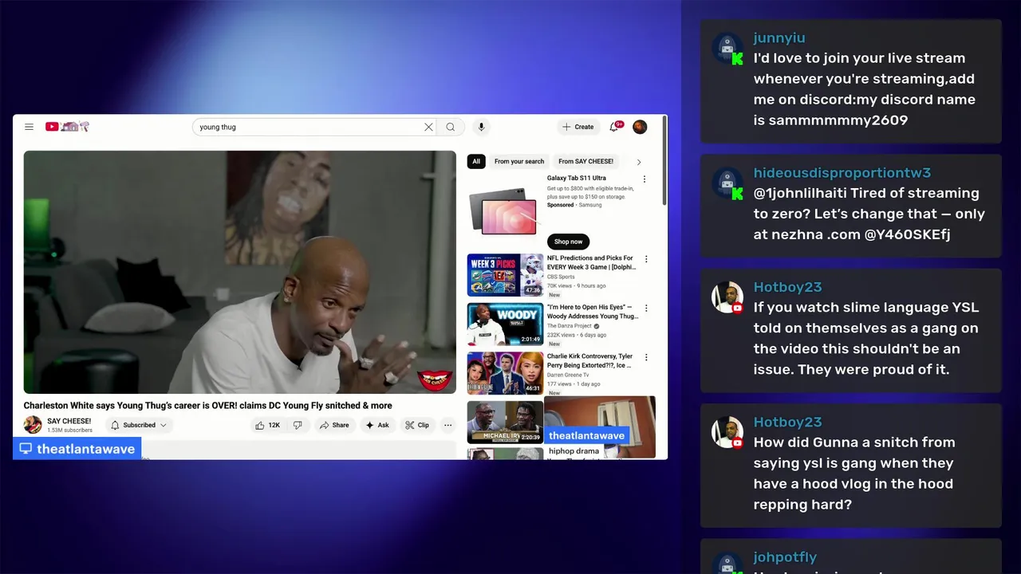This screenshot has width=1021, height=574.
Task: Click the magnifying glass search button
Action: (451, 127)
